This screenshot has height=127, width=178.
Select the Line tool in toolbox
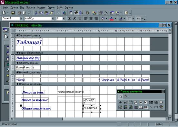pyautogui.click(x=151, y=107)
